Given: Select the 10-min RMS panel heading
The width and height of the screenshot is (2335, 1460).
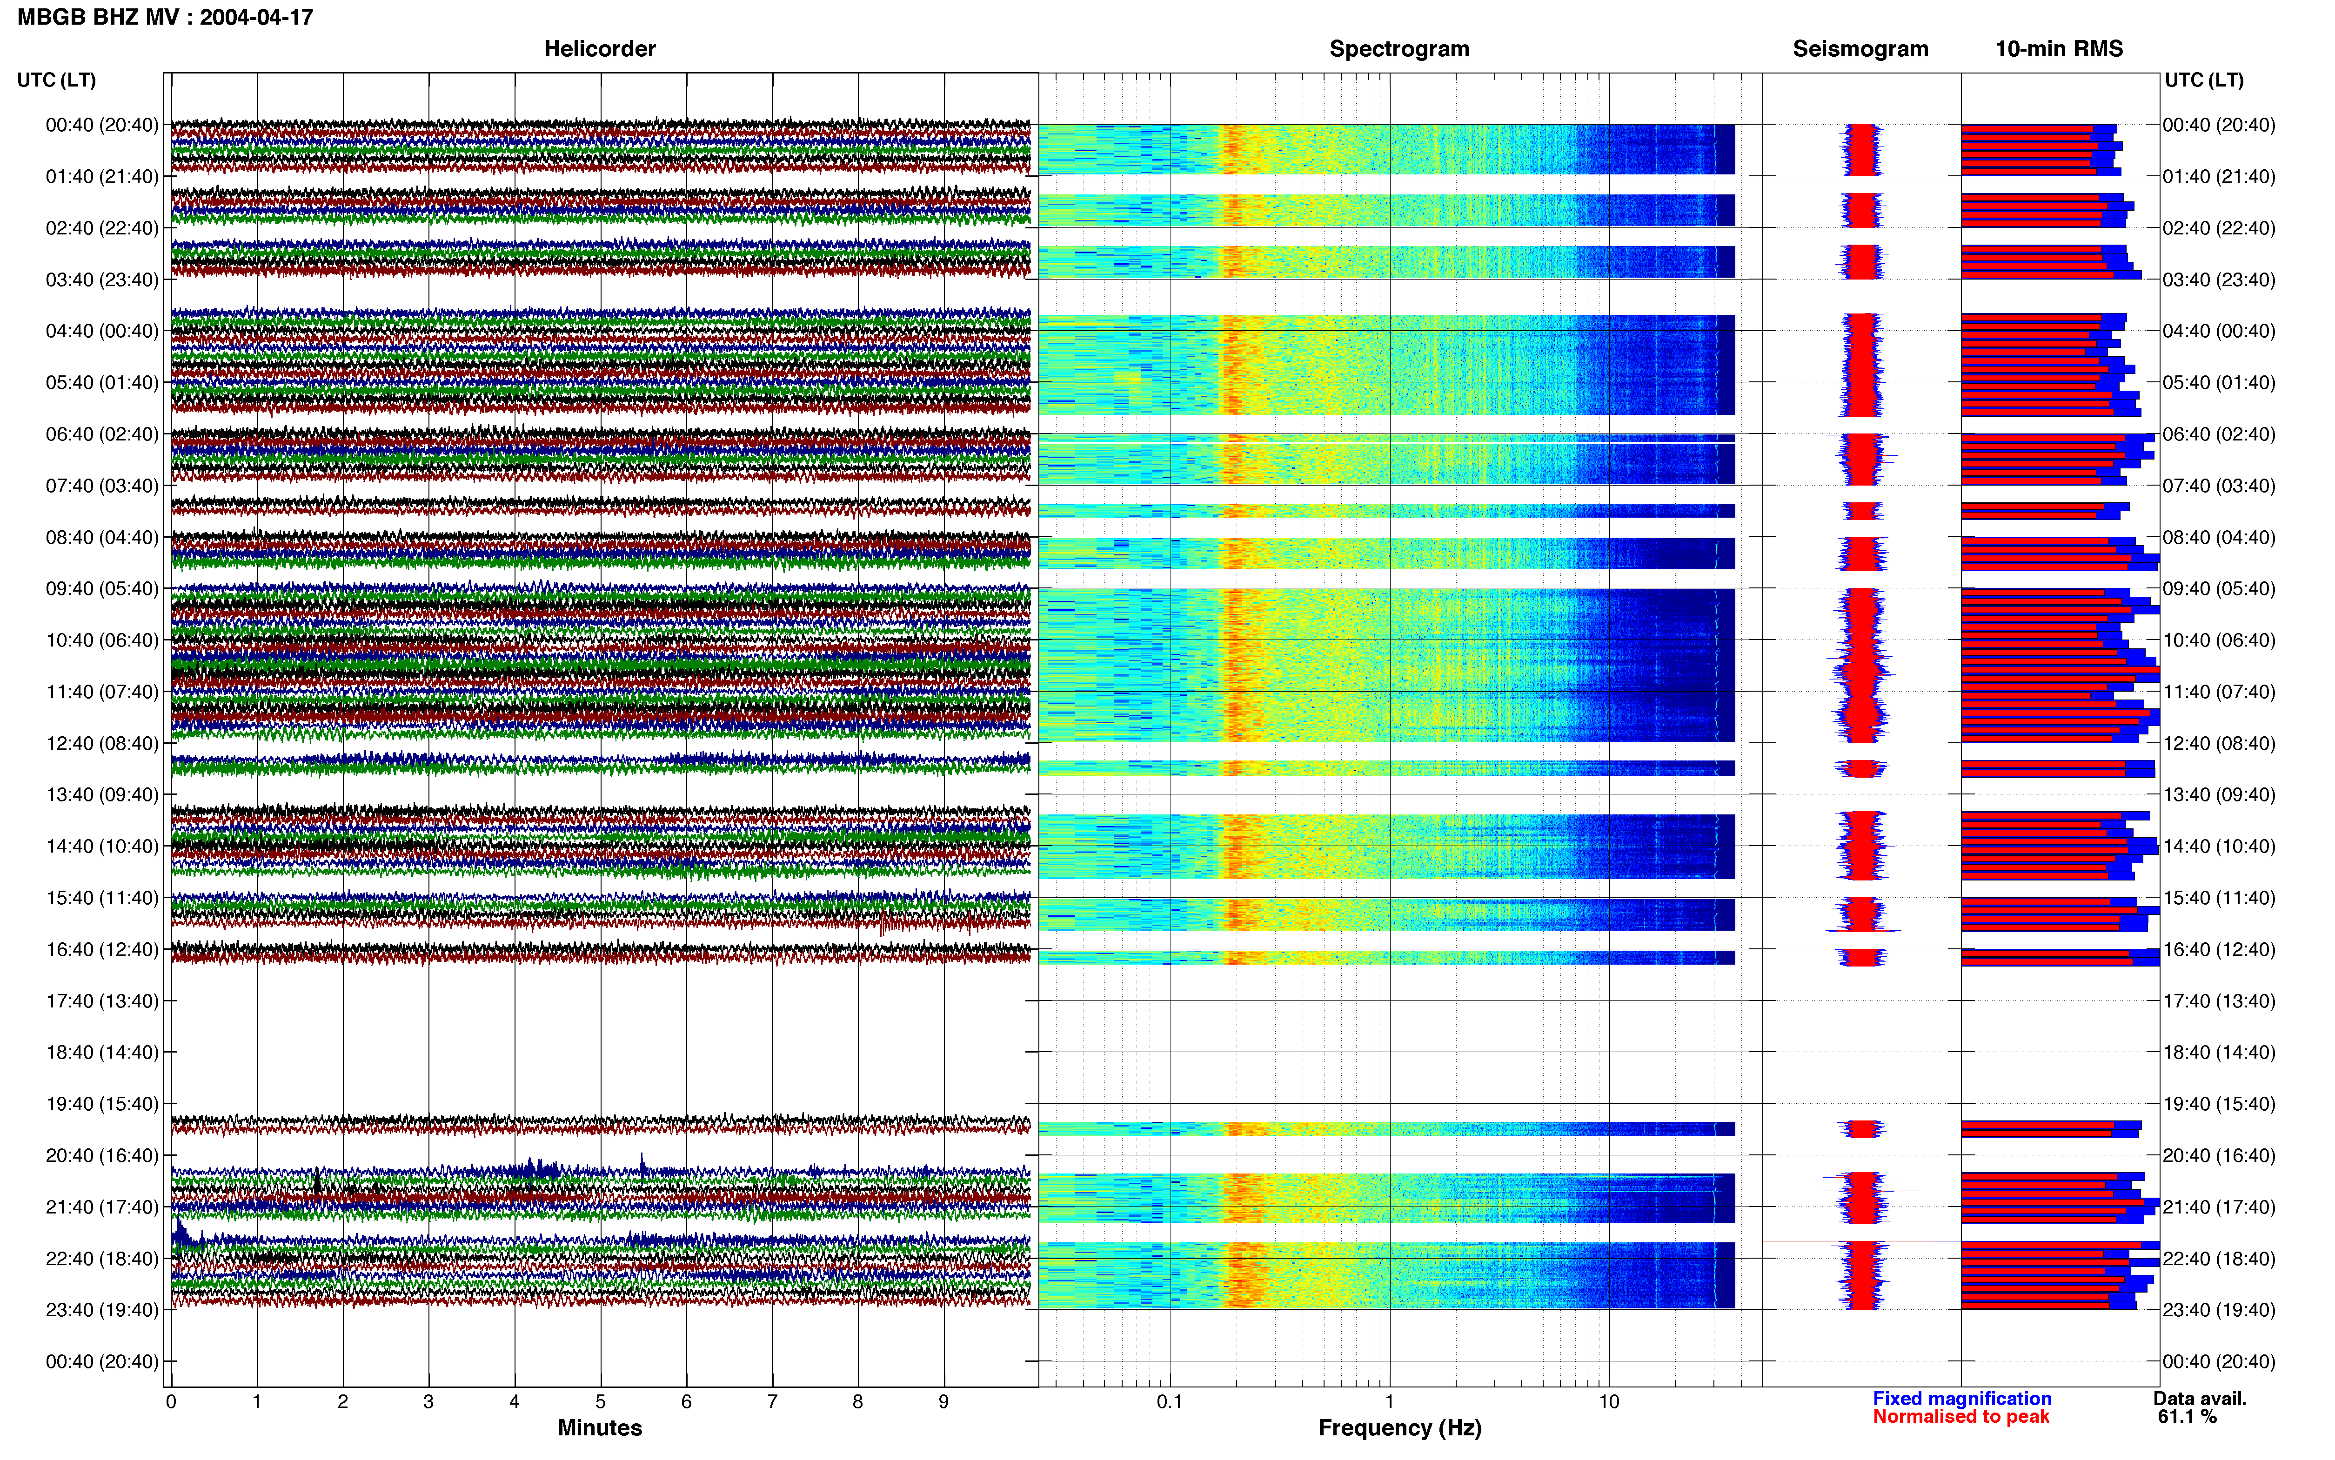Looking at the screenshot, I should 2059,49.
